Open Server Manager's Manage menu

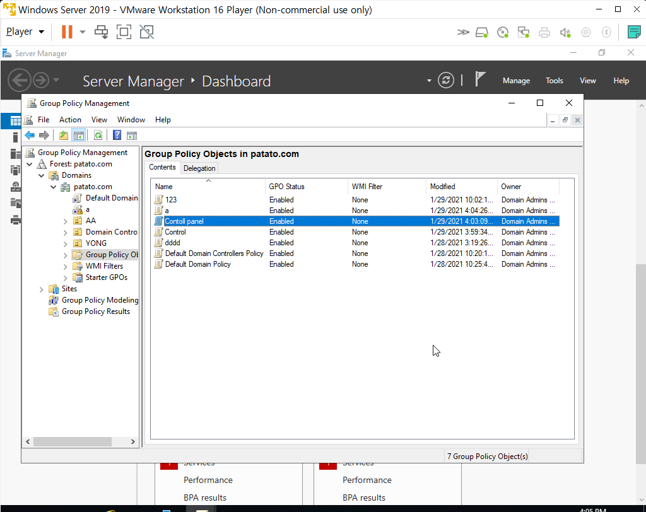(516, 81)
